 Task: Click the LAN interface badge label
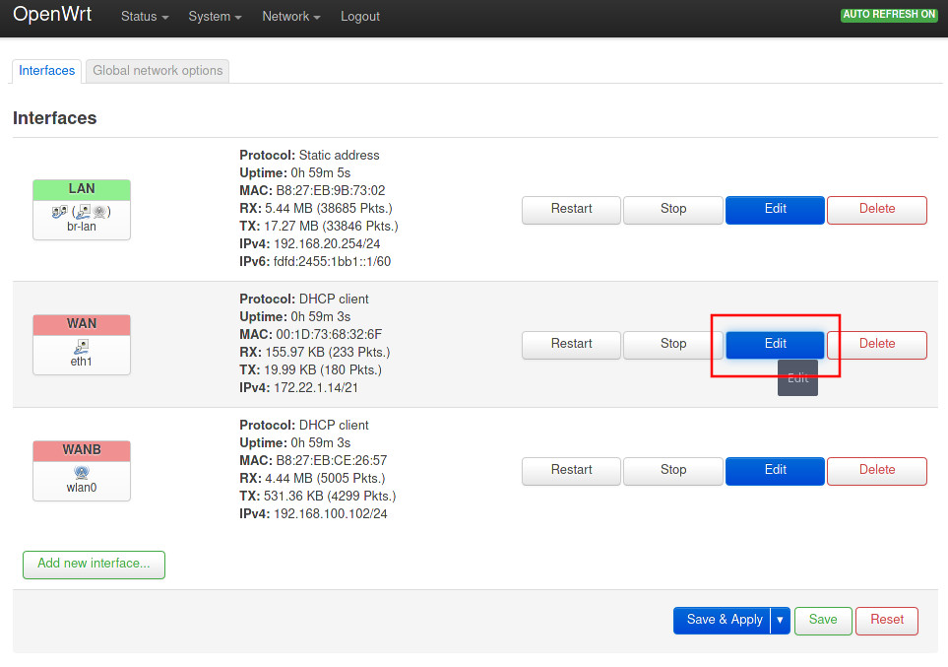(82, 189)
